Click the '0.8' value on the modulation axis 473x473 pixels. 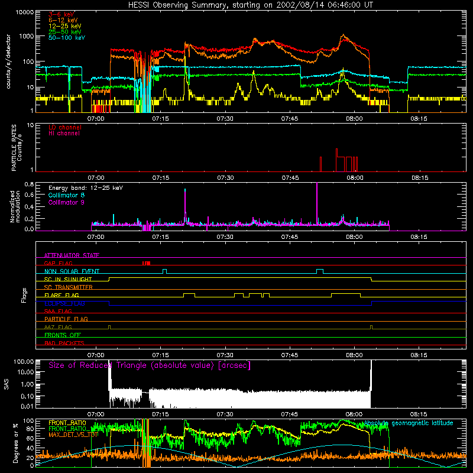point(29,184)
